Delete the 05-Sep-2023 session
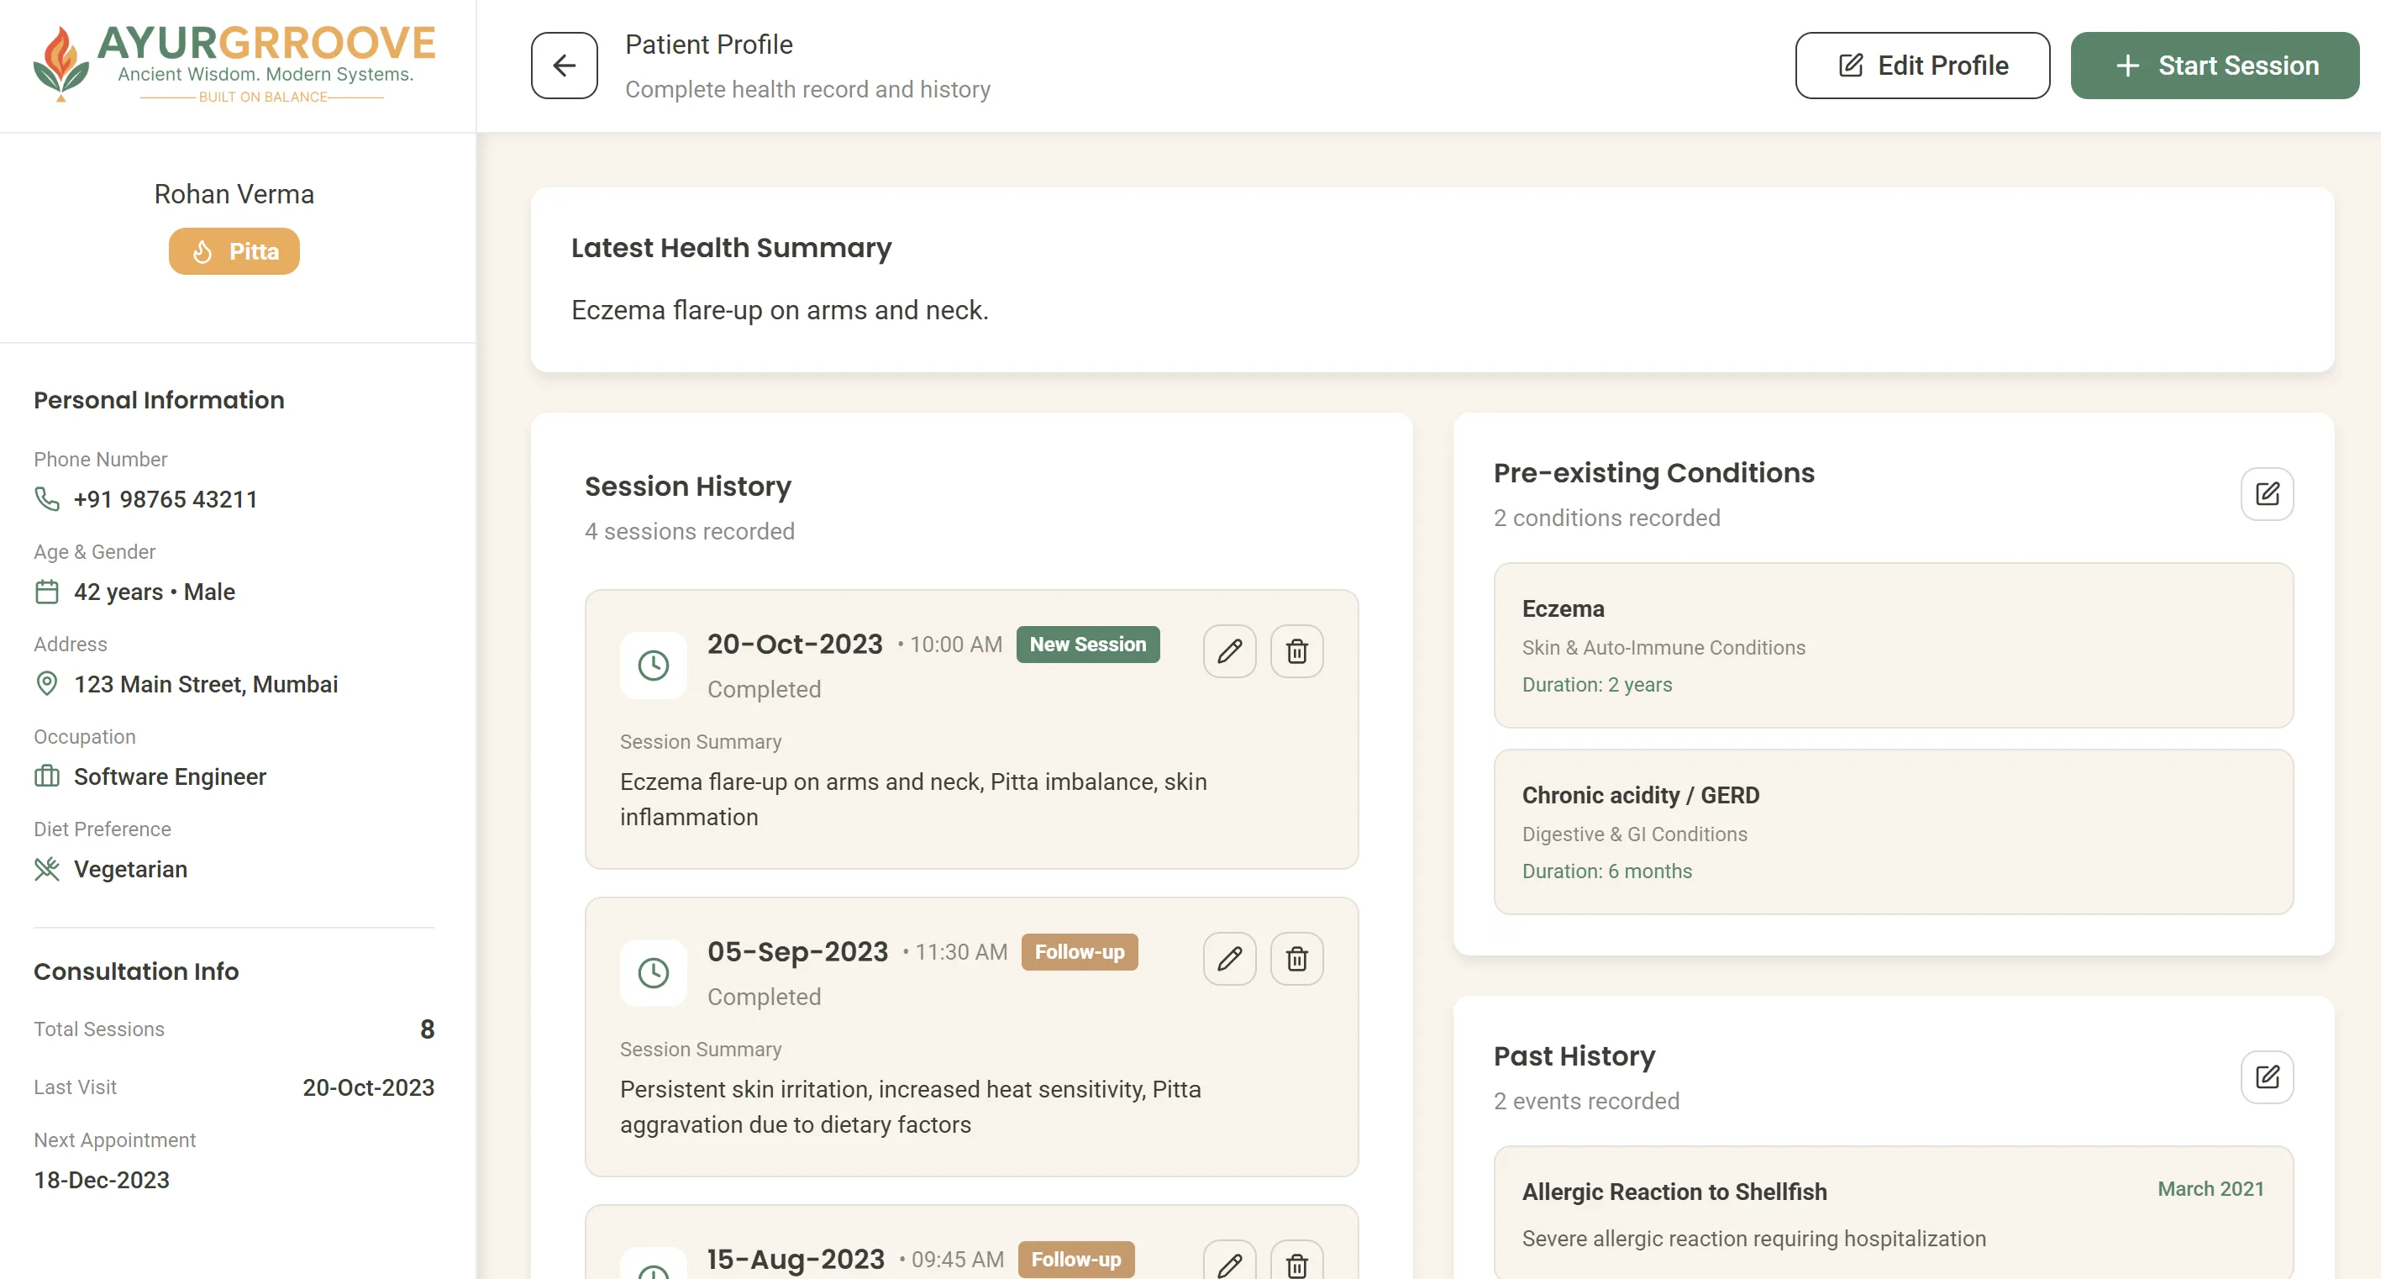Viewport: 2381px width, 1279px height. 1297,959
